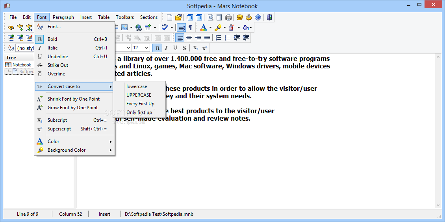445x222 pixels.
Task: Click the page setup icon
Action: 219,17
